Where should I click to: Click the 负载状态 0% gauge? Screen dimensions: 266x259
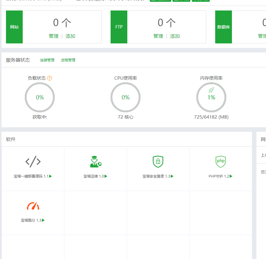pyautogui.click(x=40, y=97)
